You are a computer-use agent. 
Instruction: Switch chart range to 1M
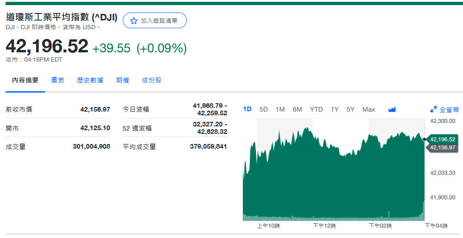280,109
